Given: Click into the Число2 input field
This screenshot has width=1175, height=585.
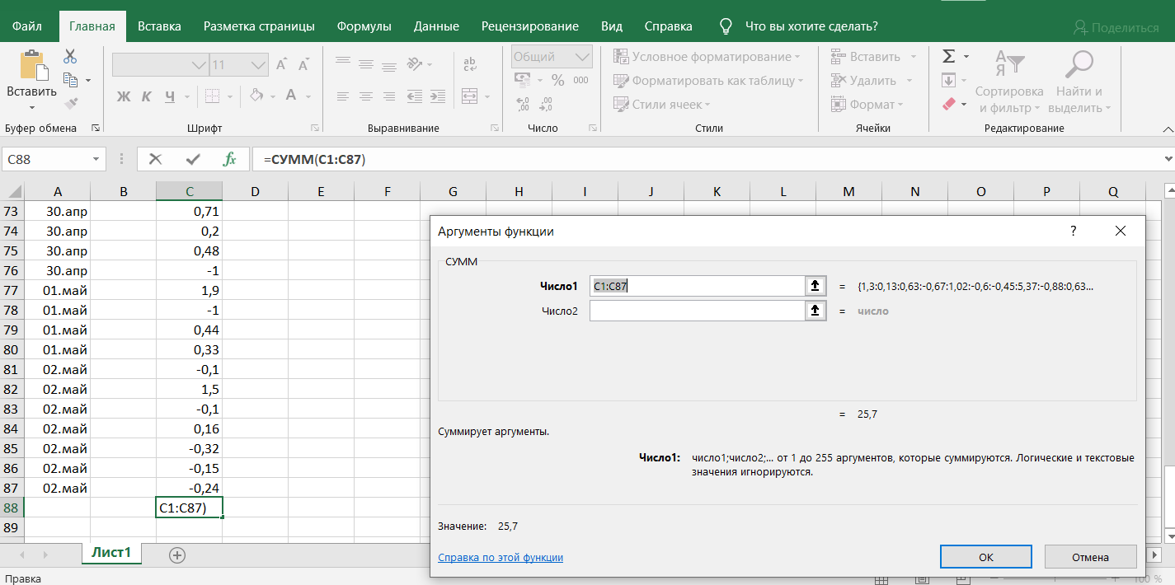Looking at the screenshot, I should [x=697, y=311].
